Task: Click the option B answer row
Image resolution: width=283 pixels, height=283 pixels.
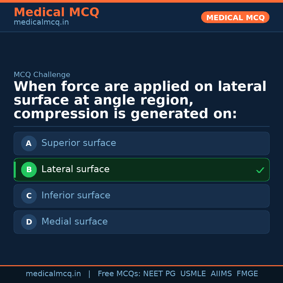Action: [141, 170]
